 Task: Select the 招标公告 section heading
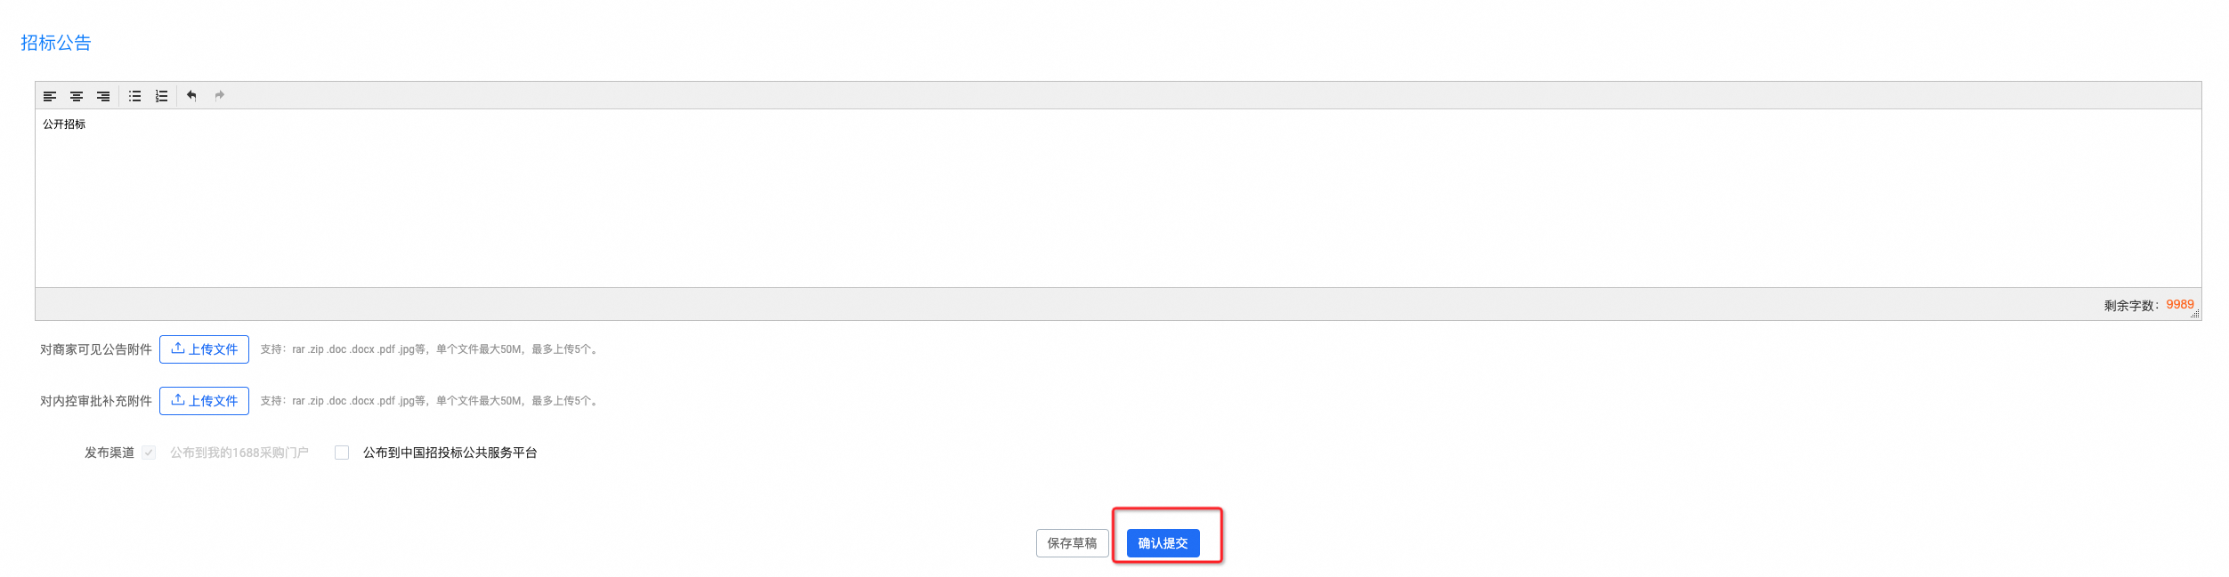tap(56, 43)
